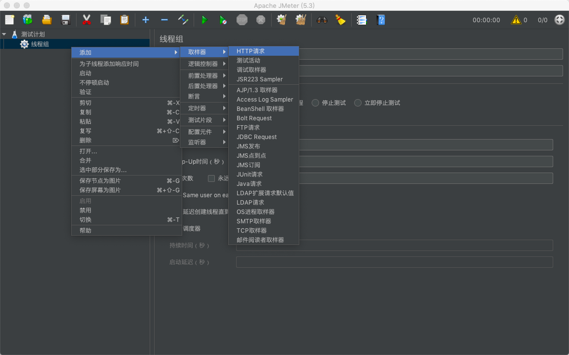Choose FTP请求 menu item

(264, 128)
